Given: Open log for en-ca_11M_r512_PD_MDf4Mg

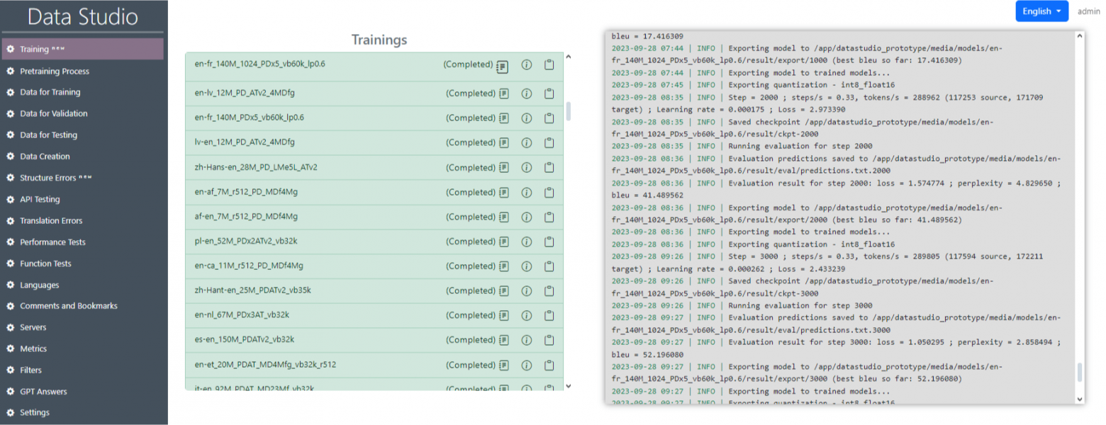Looking at the screenshot, I should pyautogui.click(x=504, y=266).
